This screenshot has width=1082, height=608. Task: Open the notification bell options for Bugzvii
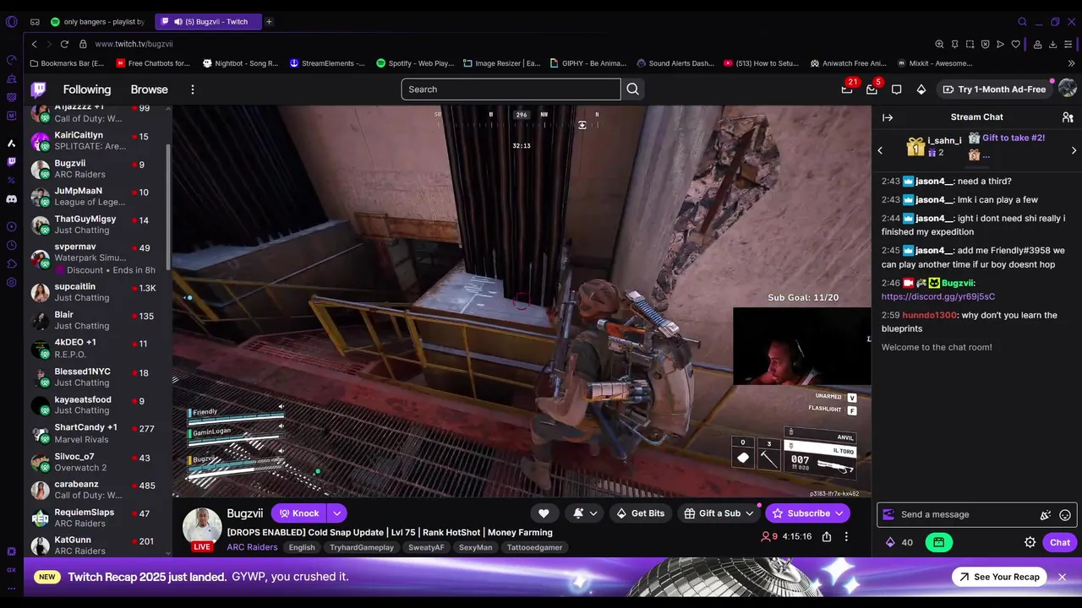coord(585,513)
